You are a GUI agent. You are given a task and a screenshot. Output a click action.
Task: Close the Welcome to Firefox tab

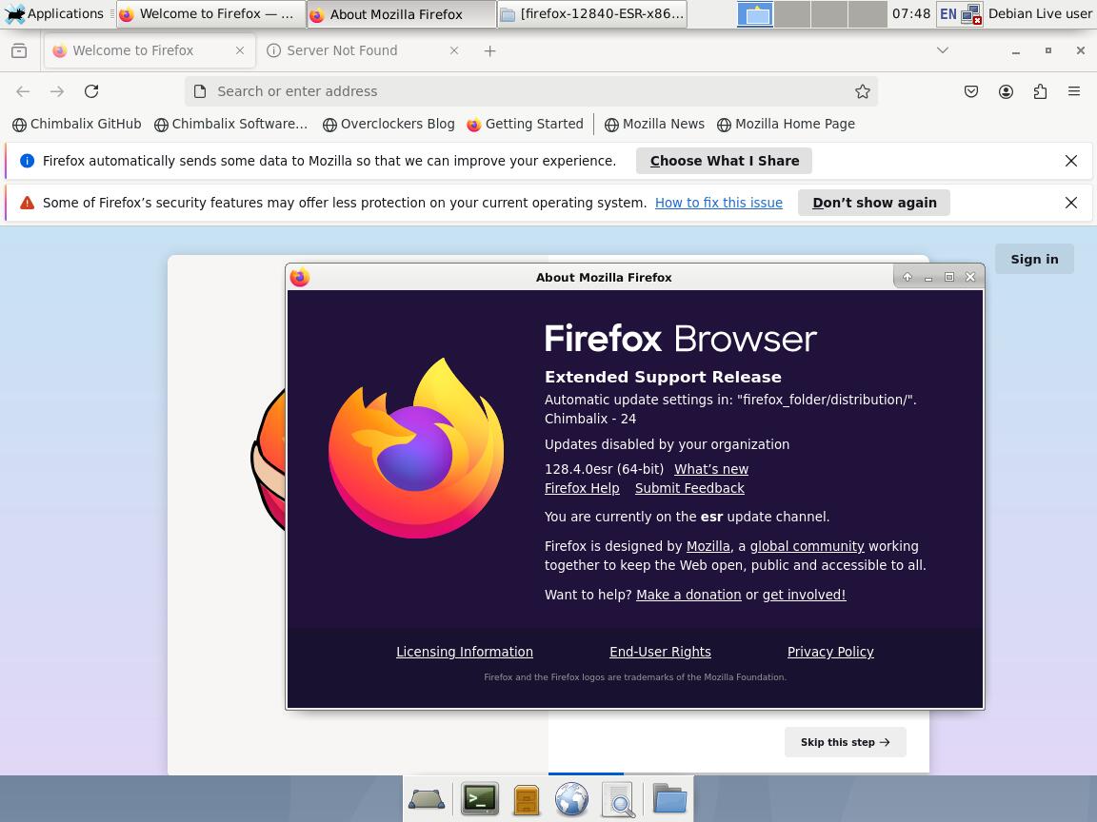[240, 50]
